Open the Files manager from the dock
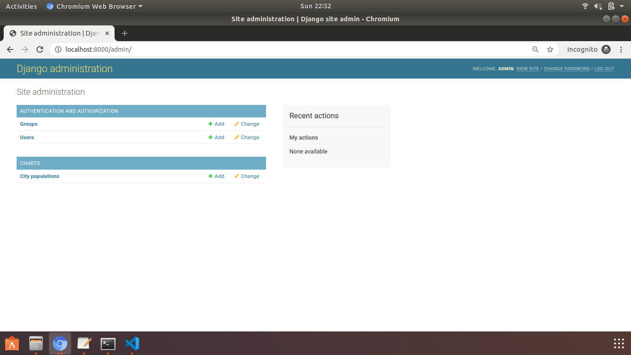This screenshot has width=631, height=355. 36,343
